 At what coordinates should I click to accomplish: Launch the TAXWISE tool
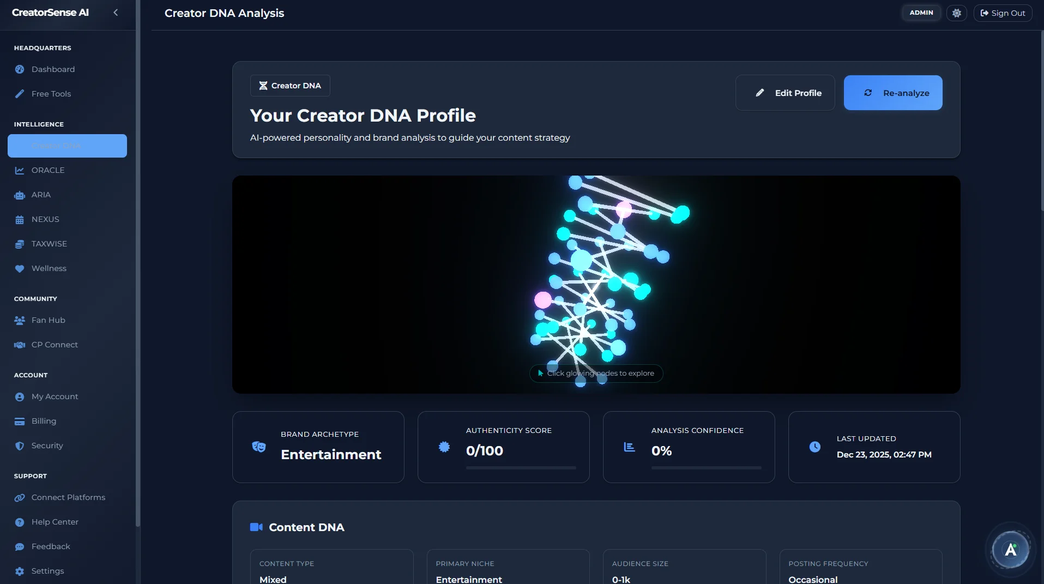click(48, 244)
